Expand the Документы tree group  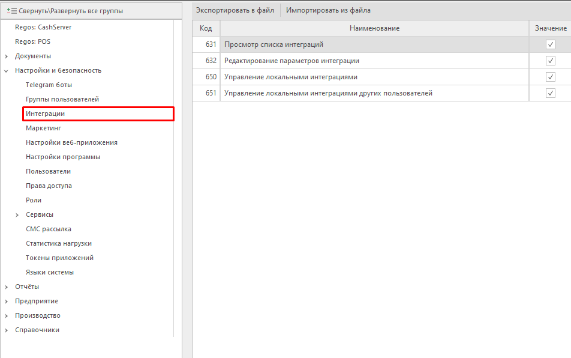pyautogui.click(x=6, y=56)
